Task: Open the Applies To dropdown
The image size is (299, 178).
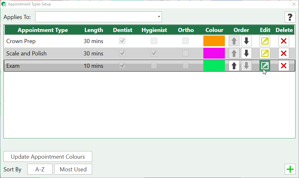Action: click(99, 17)
